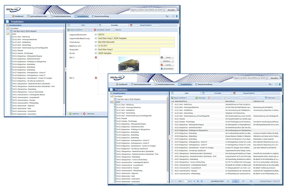288x190 pixels.
Task: Click the refresh icon in the pager
Action: [202, 181]
